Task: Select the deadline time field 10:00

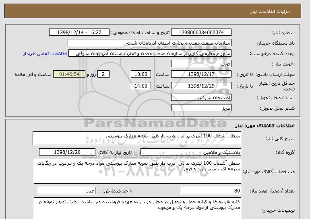Action: tap(141, 74)
